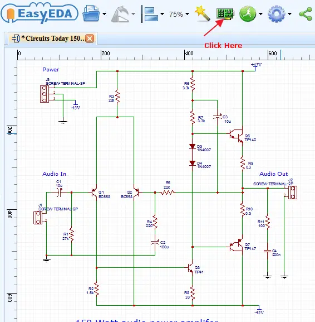The image size is (315, 322).
Task: Close the Circuits Today tab
Action: tap(90, 39)
